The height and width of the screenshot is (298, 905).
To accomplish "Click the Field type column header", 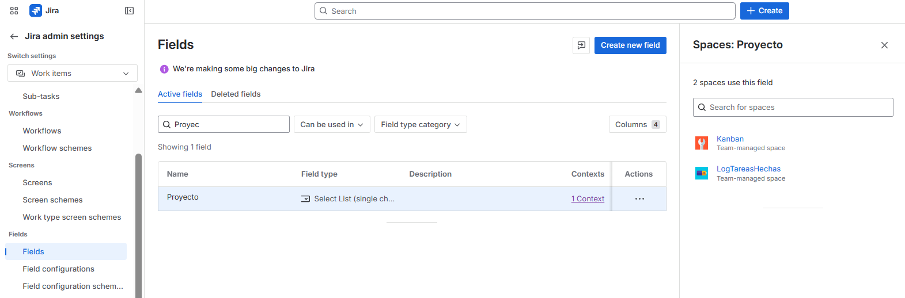I will [319, 174].
